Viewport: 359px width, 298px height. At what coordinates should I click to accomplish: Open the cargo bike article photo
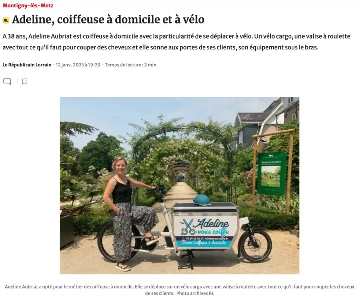coord(179,185)
